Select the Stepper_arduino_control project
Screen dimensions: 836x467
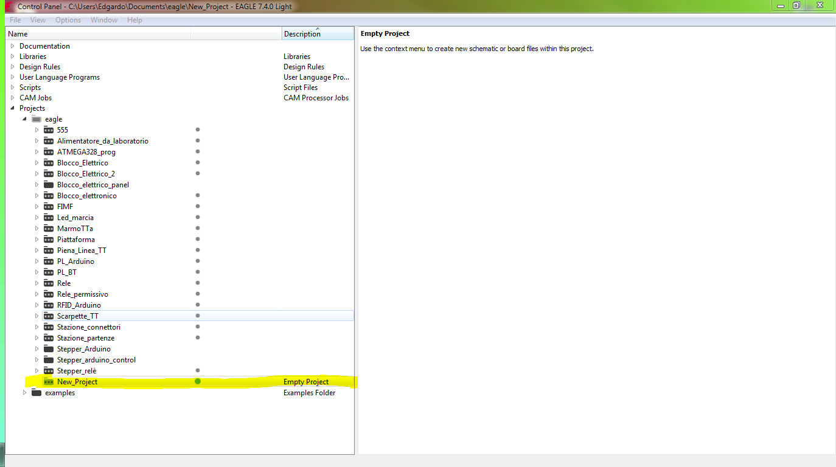click(96, 360)
